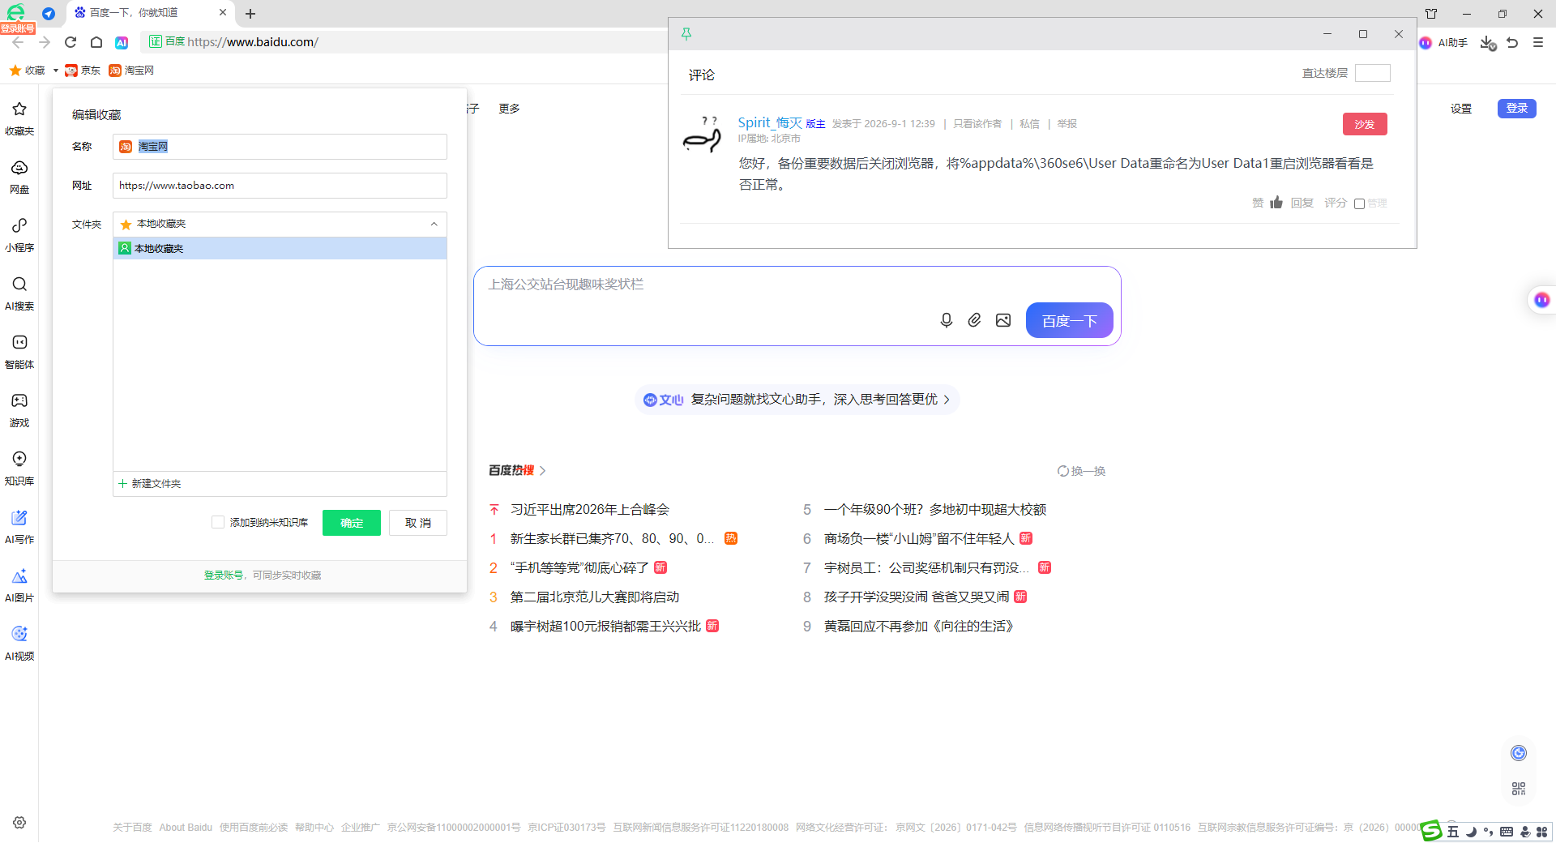
Task: Click 评分 on the comment
Action: click(x=1336, y=203)
